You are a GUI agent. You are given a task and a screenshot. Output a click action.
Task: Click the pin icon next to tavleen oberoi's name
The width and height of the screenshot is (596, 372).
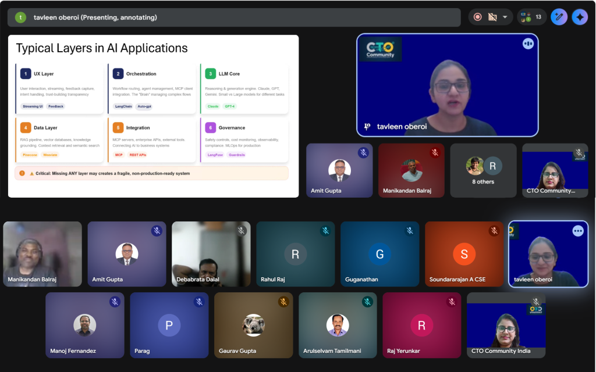pos(367,126)
